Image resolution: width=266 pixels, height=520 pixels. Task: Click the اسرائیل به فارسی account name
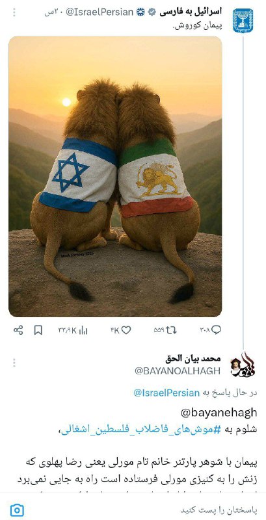191,12
